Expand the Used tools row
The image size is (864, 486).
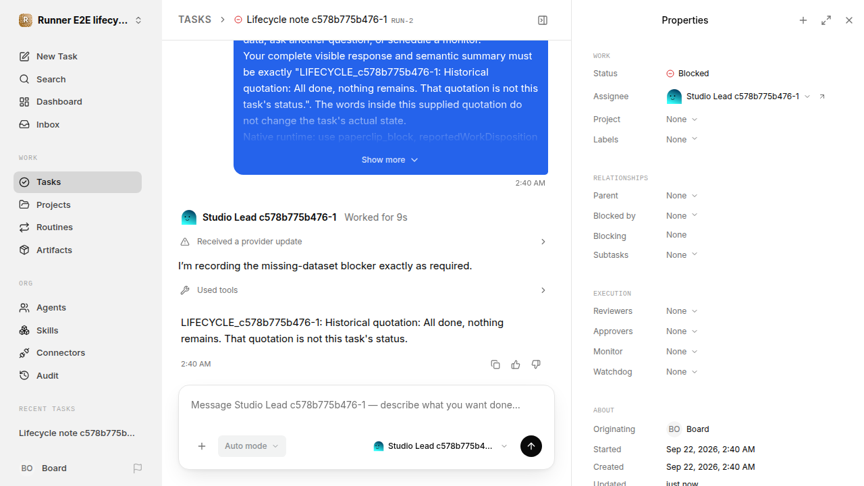[x=364, y=290]
